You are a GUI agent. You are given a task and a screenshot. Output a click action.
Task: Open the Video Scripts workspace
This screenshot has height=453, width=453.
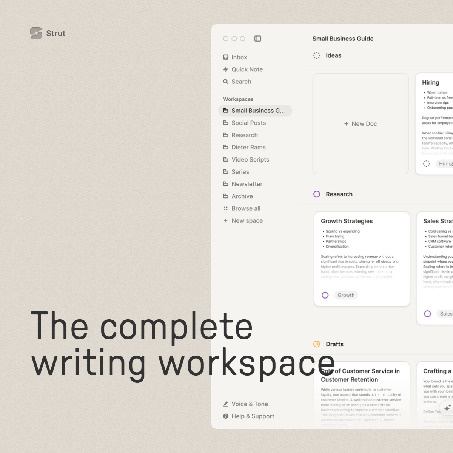pyautogui.click(x=246, y=160)
